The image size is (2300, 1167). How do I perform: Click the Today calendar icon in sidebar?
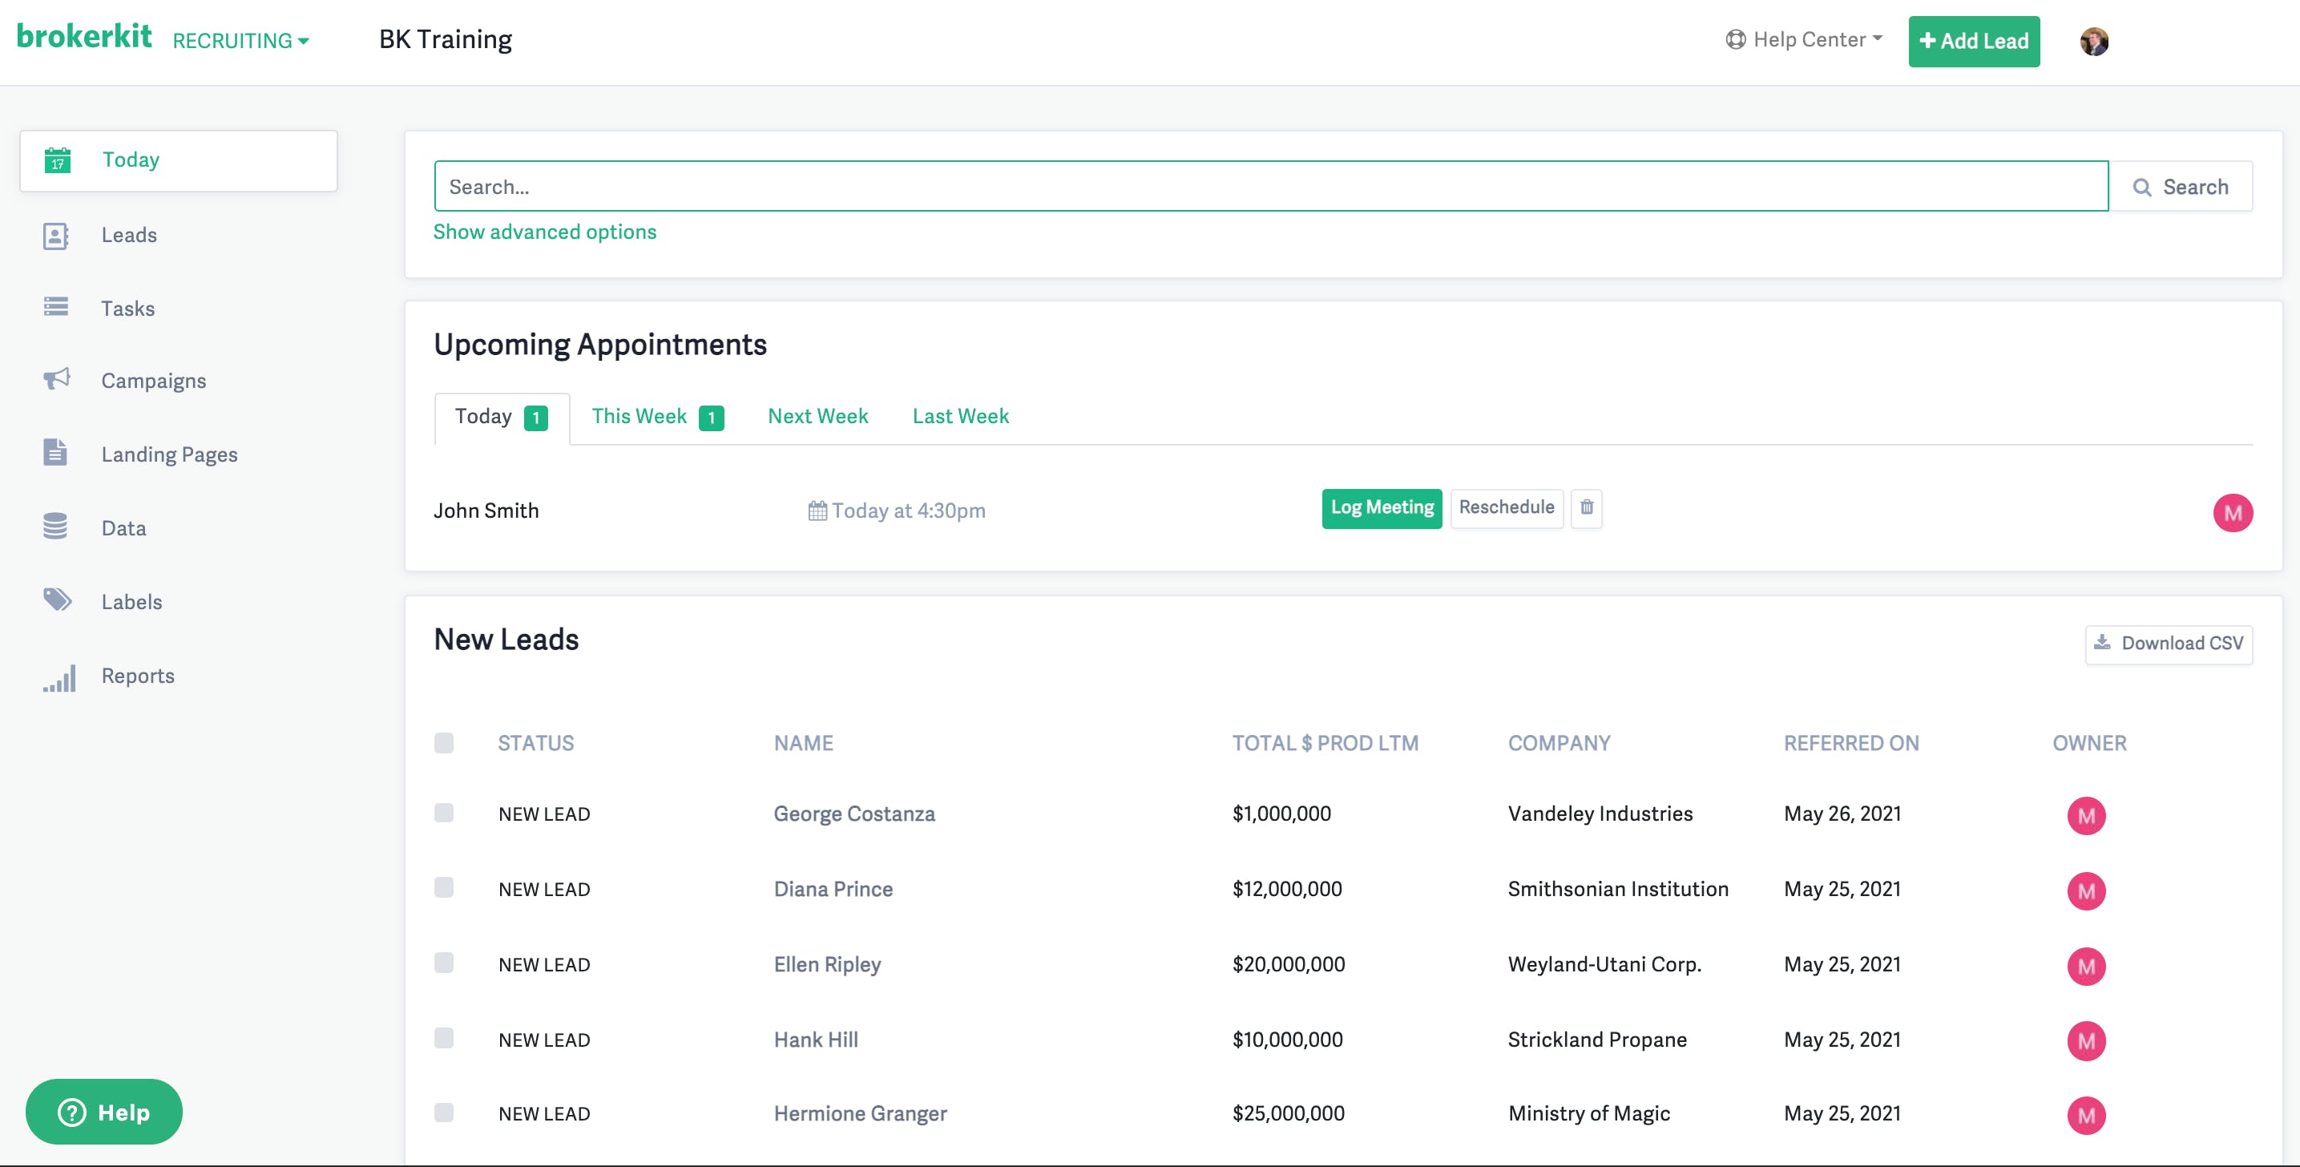(57, 160)
